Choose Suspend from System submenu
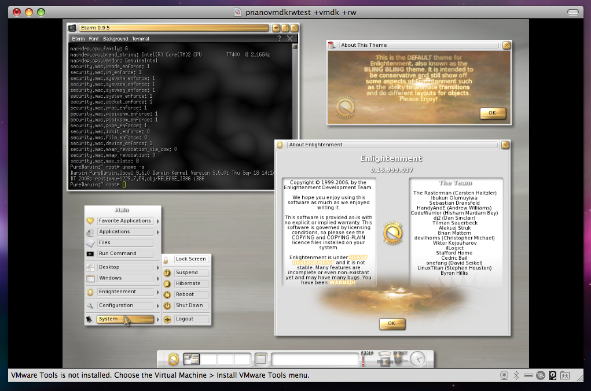 point(192,273)
